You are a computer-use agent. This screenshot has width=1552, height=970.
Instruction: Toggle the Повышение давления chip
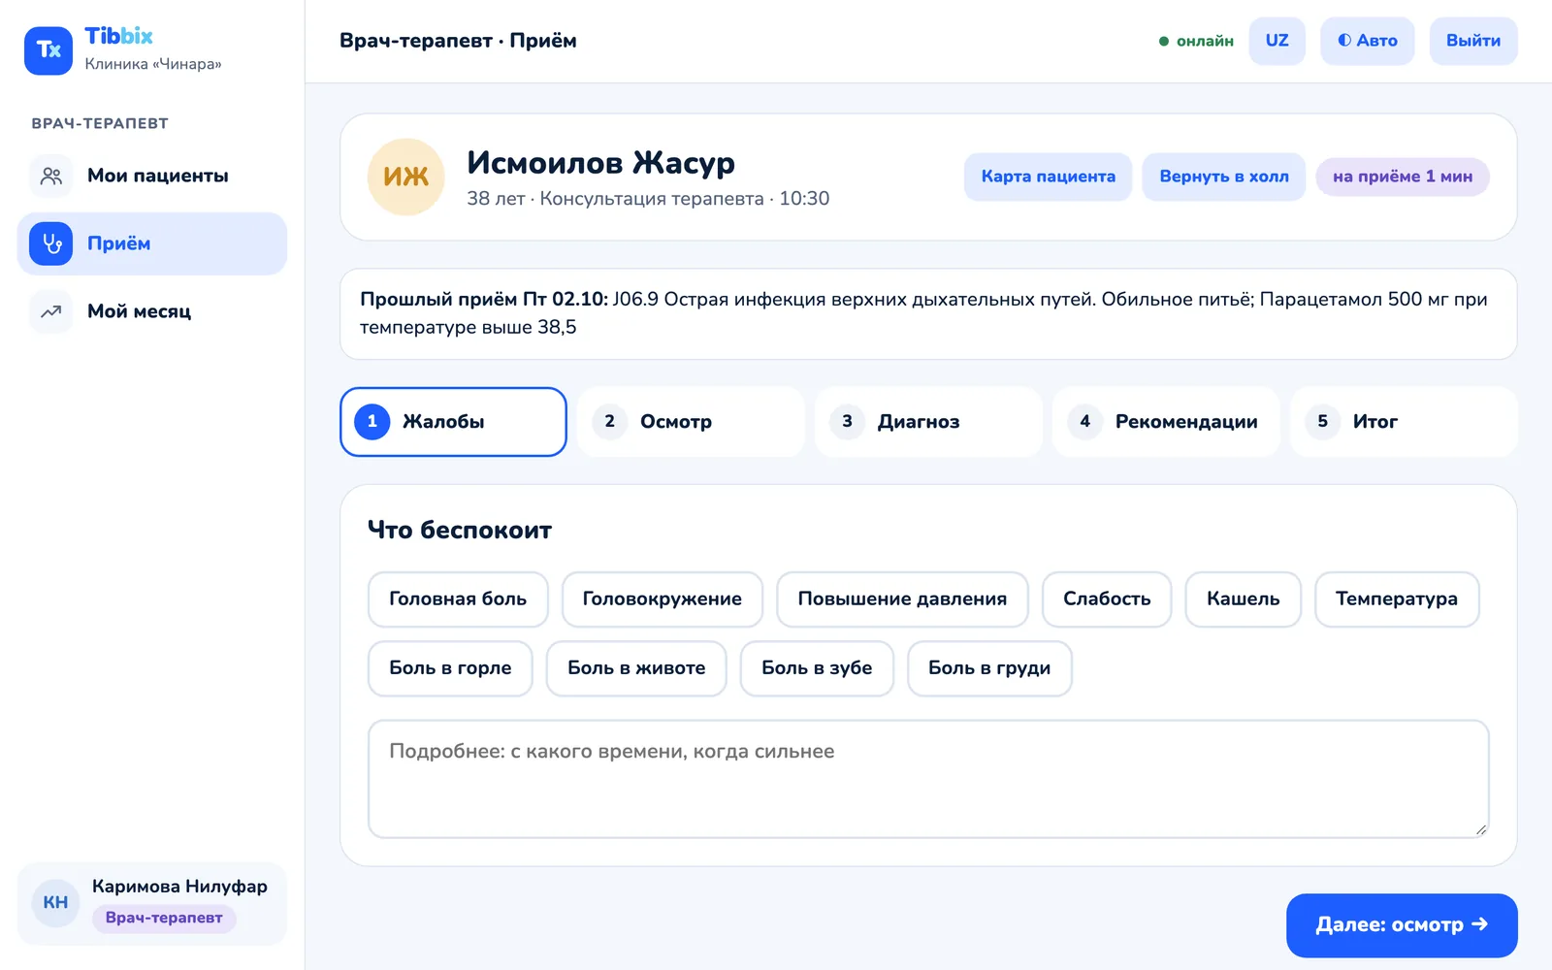pyautogui.click(x=902, y=599)
